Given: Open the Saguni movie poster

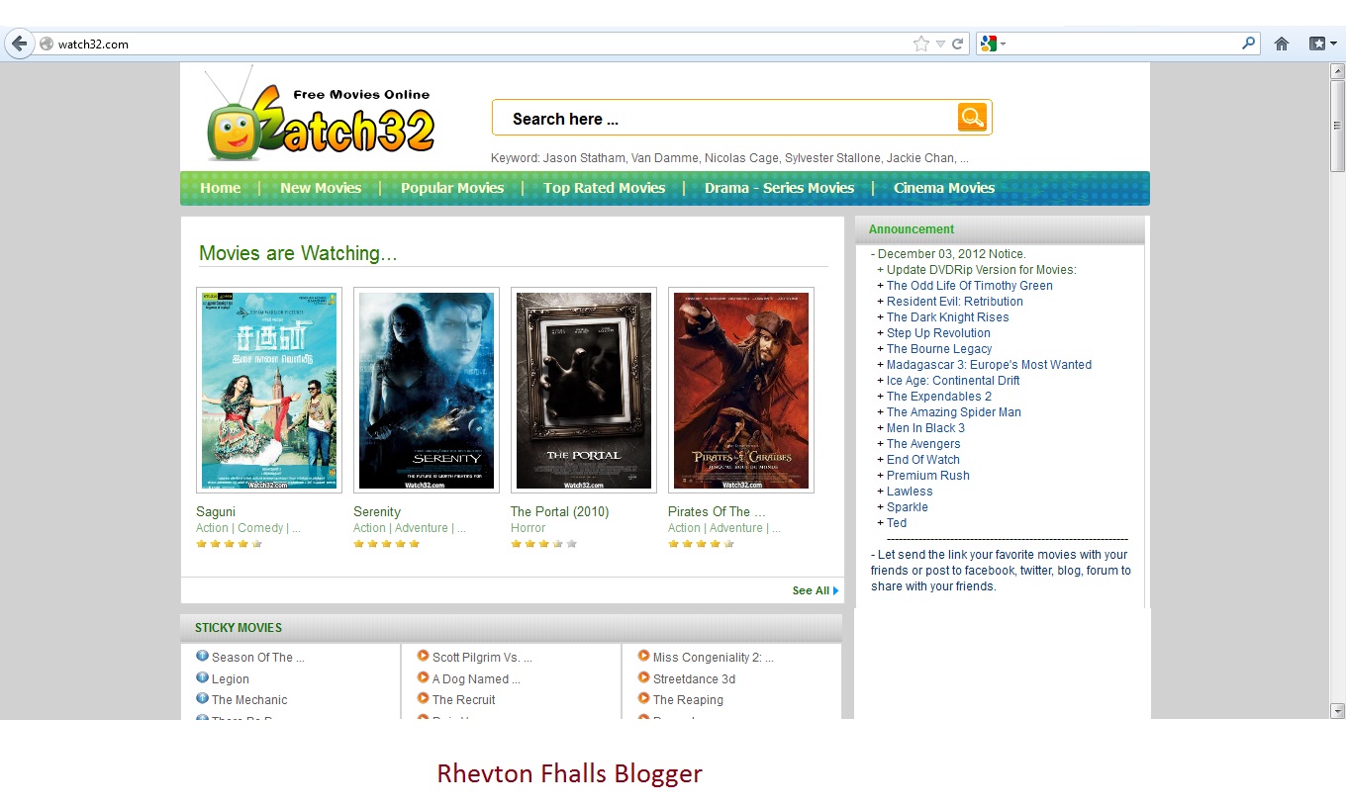Looking at the screenshot, I should tap(269, 391).
